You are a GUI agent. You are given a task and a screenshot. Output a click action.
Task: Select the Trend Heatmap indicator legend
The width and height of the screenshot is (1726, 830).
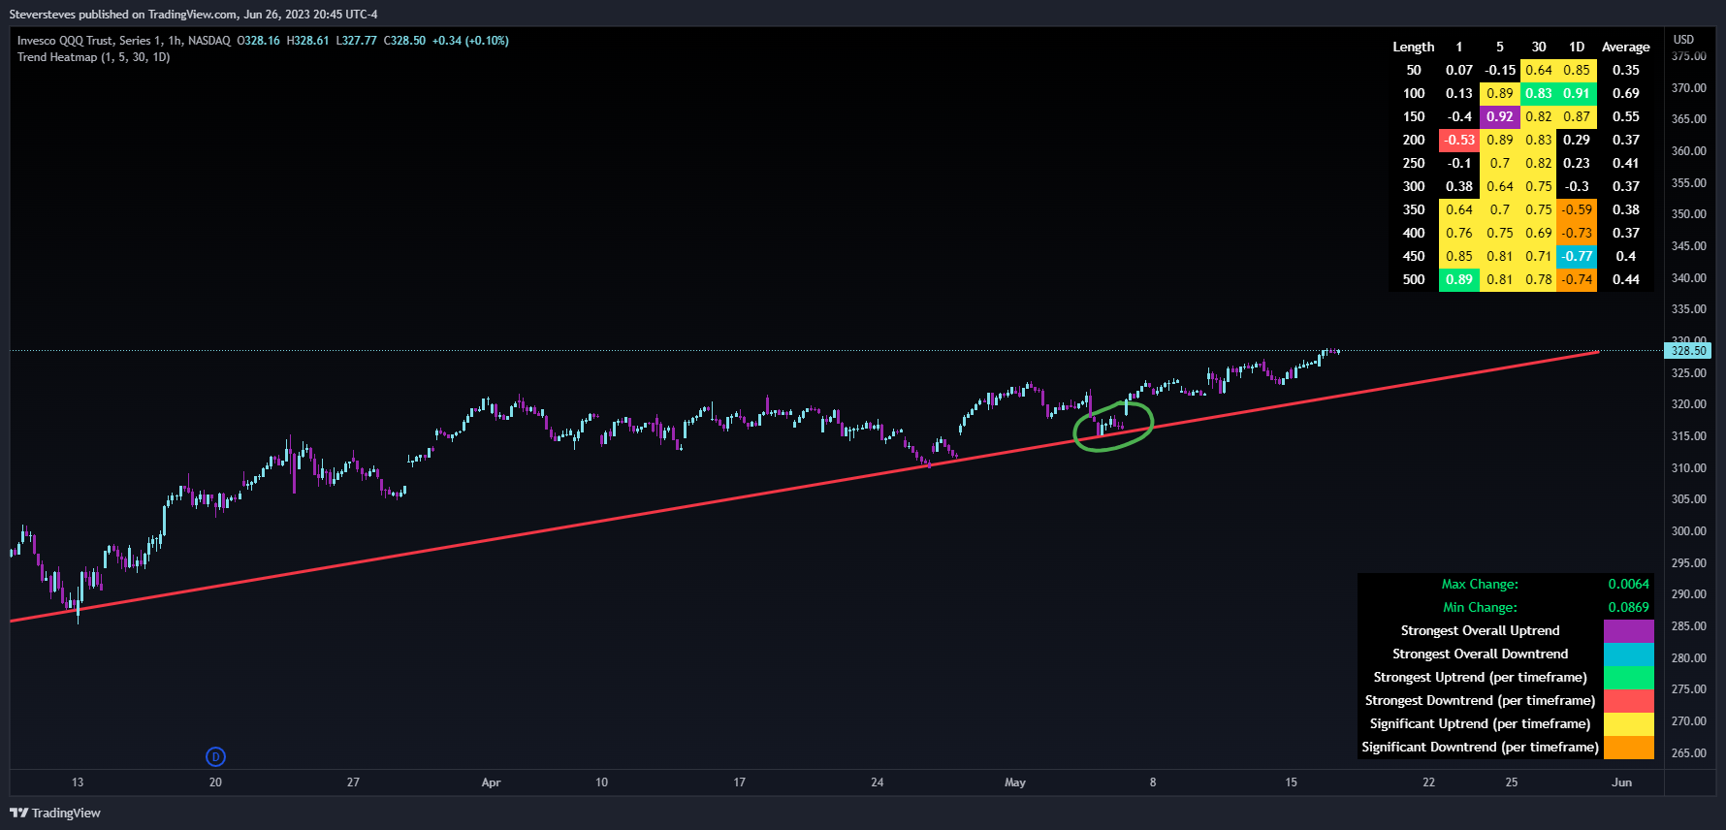93,57
